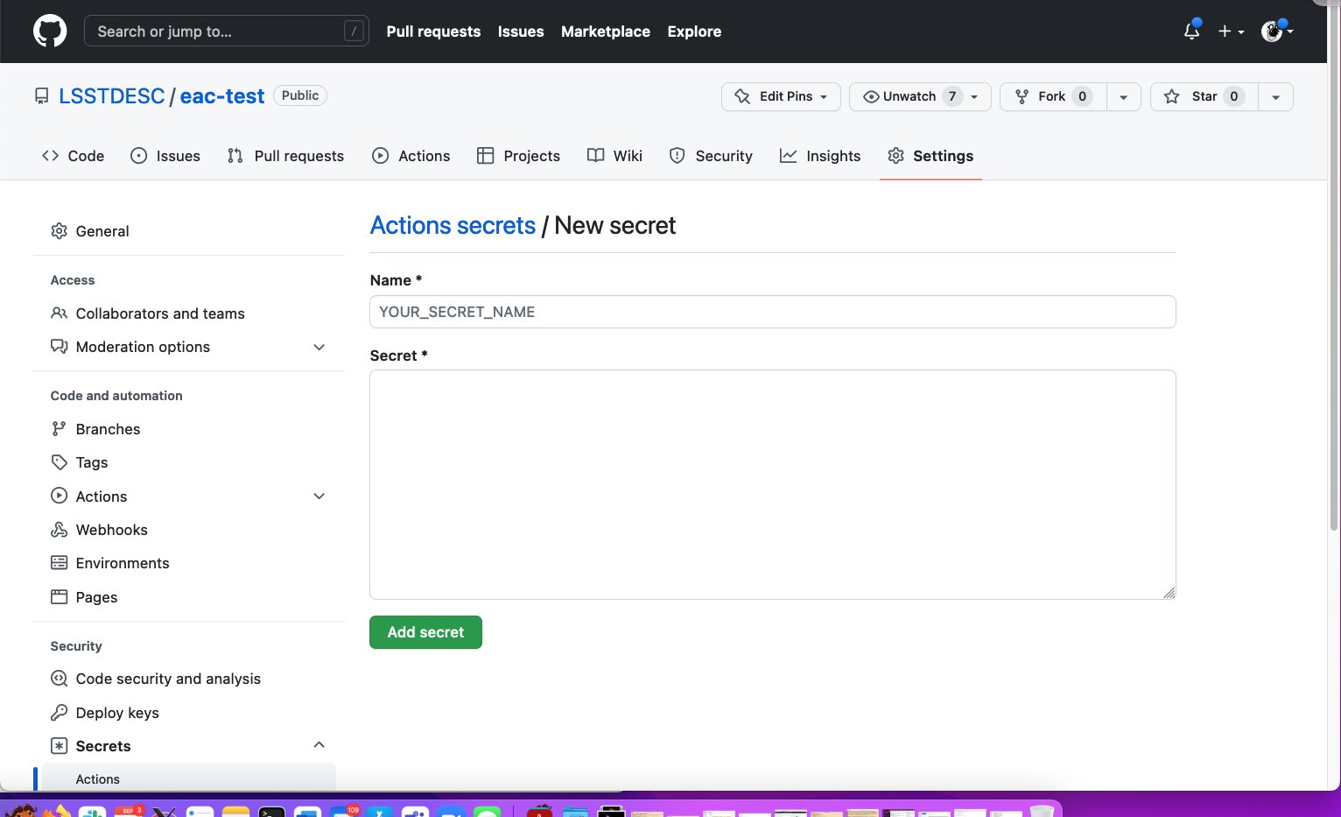Click the Settings tab gear icon
This screenshot has height=817, width=1341.
895,156
